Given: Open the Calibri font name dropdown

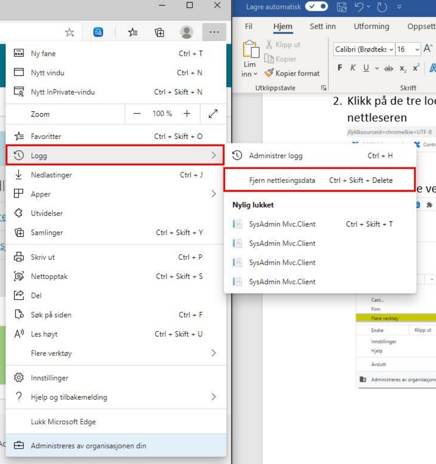Looking at the screenshot, I should coord(392,49).
